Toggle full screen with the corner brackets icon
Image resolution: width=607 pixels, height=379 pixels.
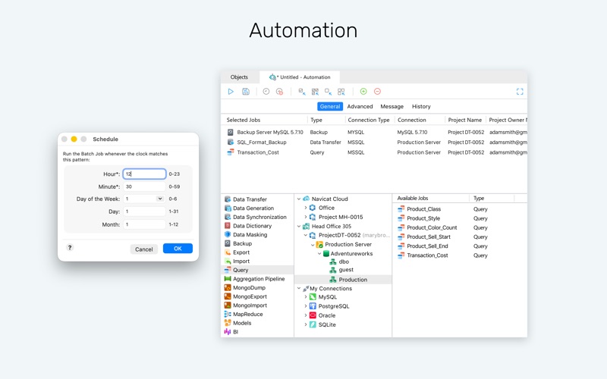pos(520,92)
